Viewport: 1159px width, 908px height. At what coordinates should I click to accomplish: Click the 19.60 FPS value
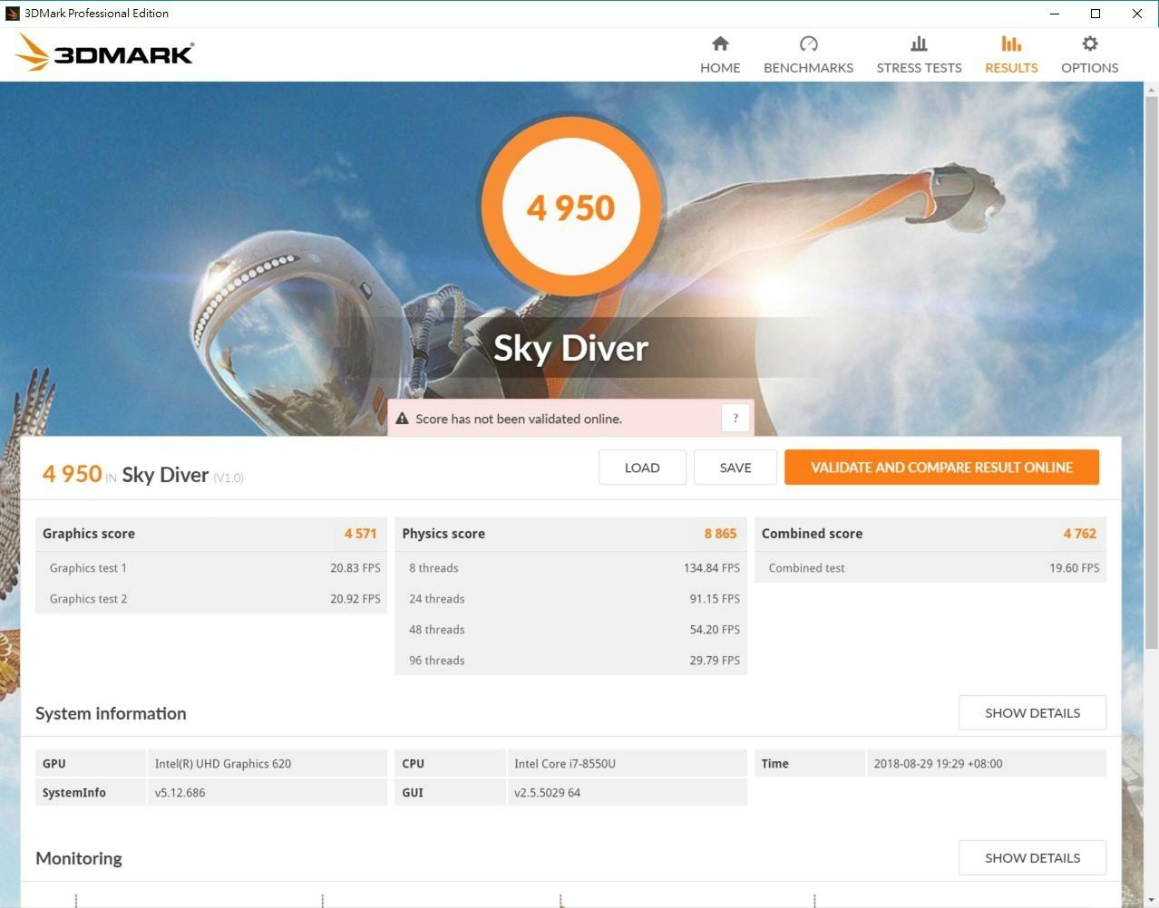click(x=1075, y=568)
